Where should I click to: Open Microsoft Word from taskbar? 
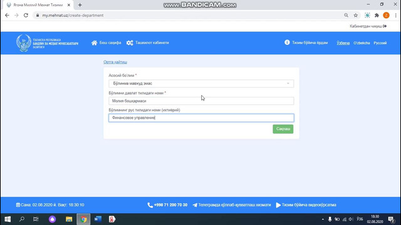[x=98, y=219]
